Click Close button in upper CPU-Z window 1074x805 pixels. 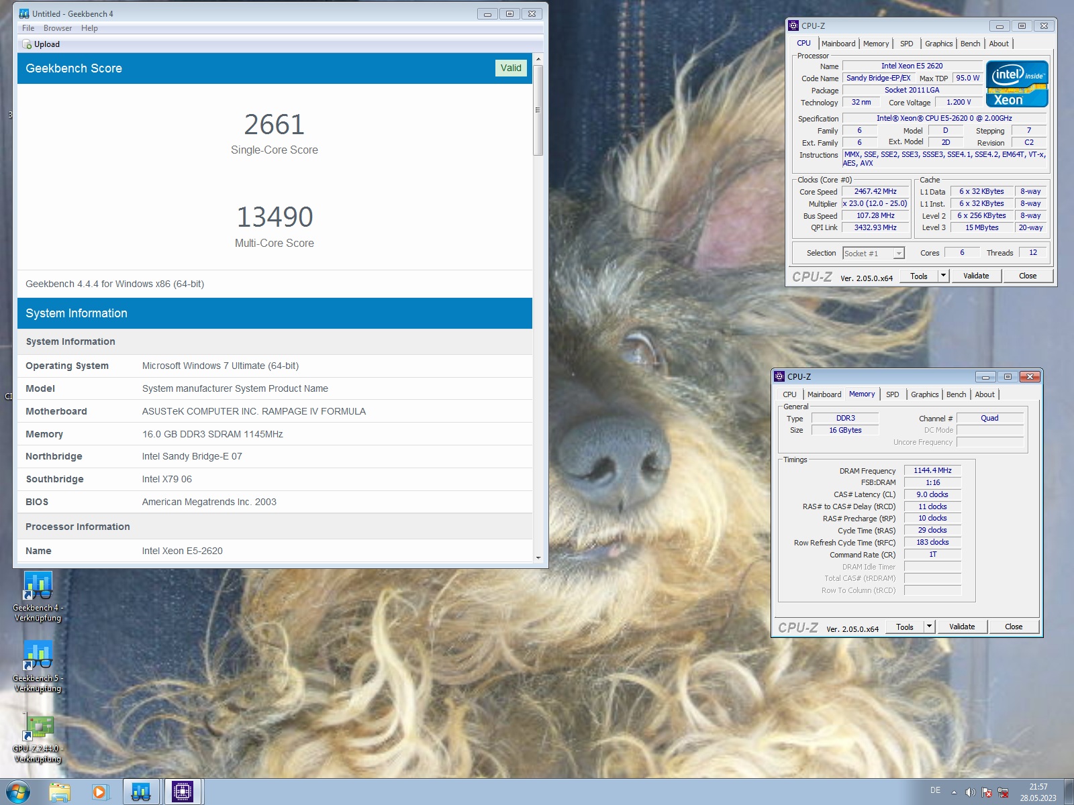(x=1028, y=276)
